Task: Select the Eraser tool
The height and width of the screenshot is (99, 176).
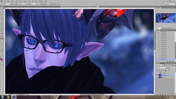Action: tap(2, 34)
